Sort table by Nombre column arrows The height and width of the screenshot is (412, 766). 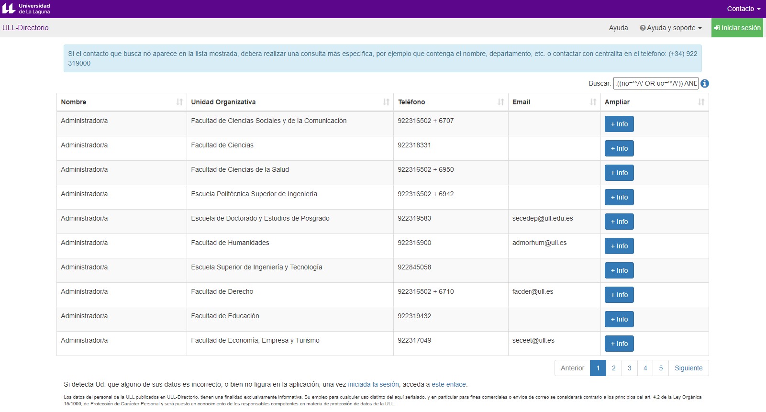point(179,102)
